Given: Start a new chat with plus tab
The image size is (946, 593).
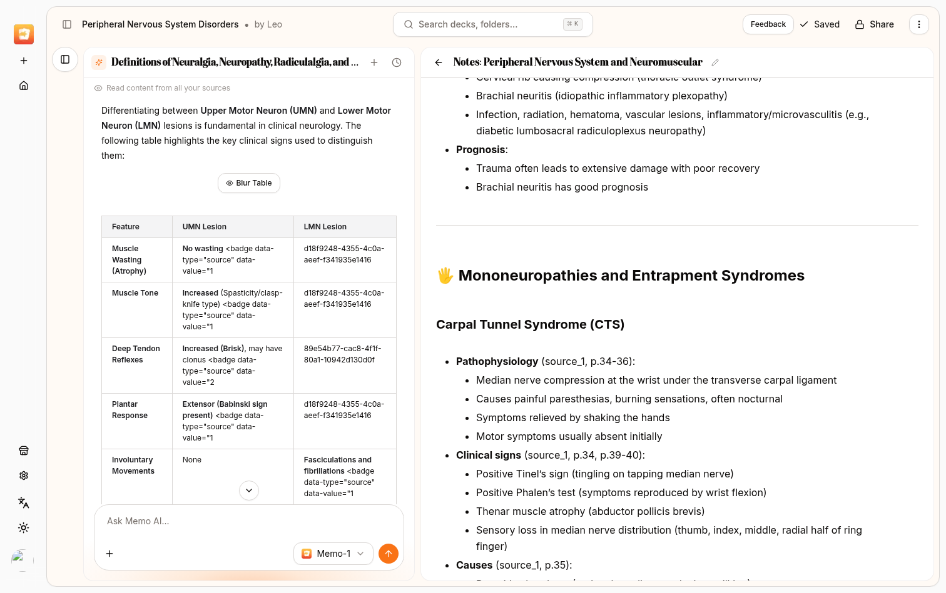Looking at the screenshot, I should (x=374, y=62).
